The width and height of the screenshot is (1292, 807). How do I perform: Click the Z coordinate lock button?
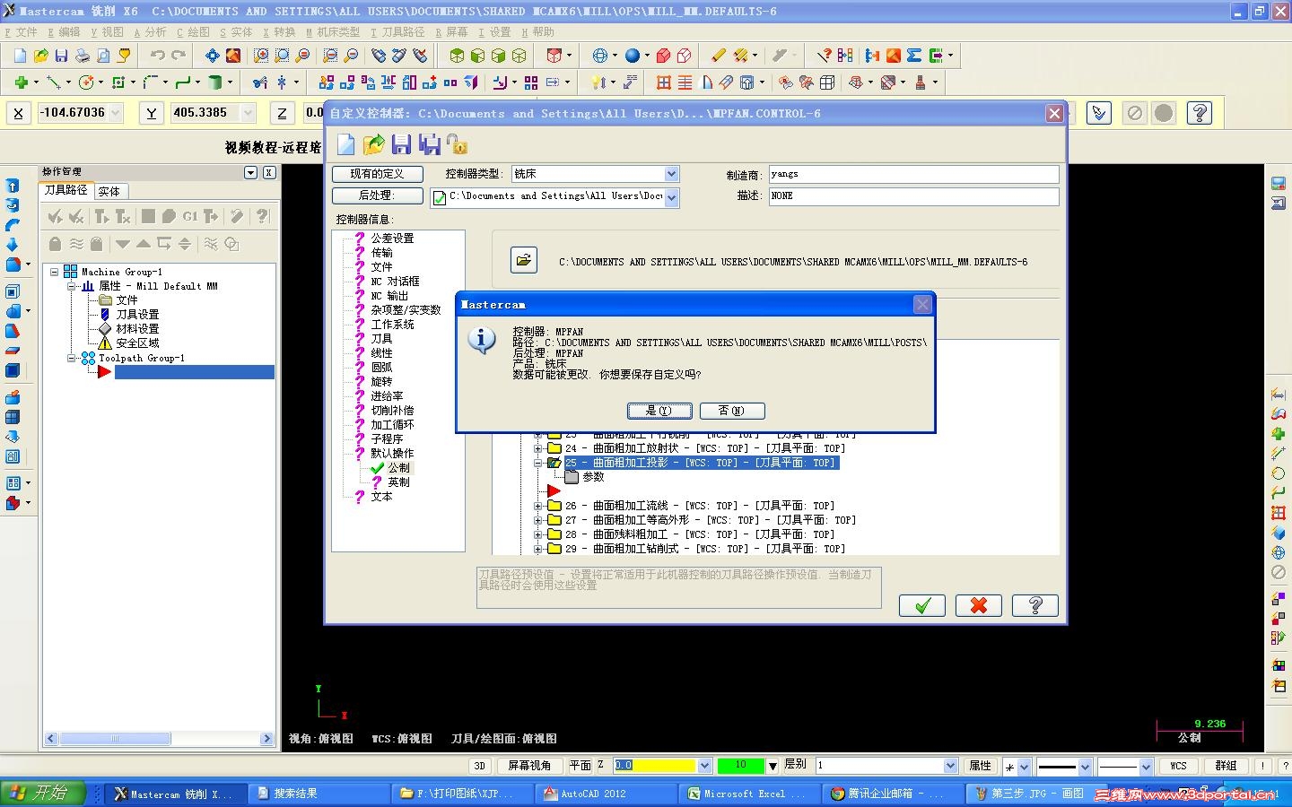(282, 113)
